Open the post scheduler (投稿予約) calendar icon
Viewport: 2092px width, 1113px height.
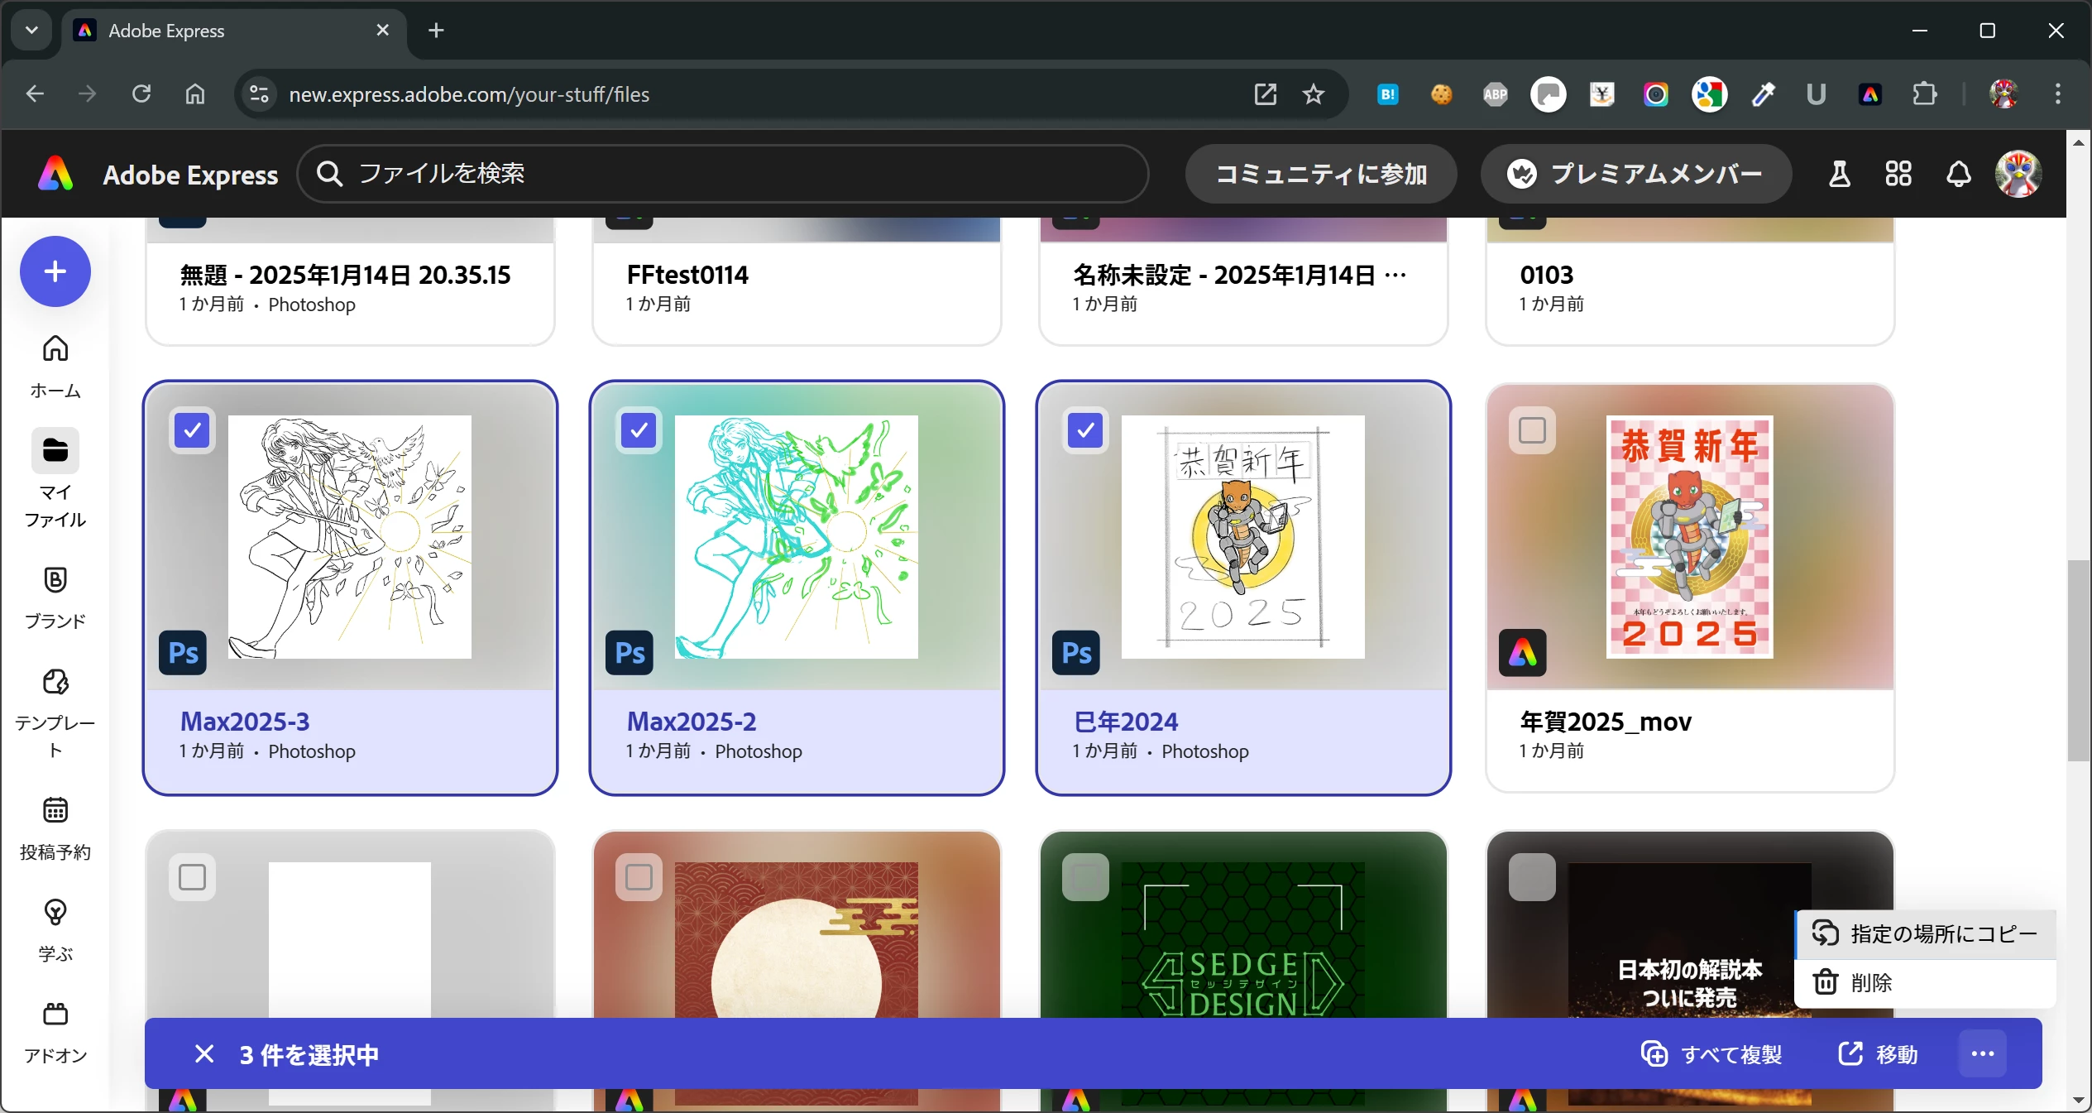pyautogui.click(x=55, y=809)
